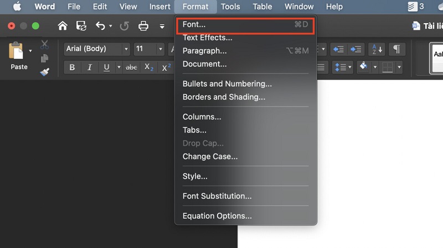Viewport: 443px width, 248px height.
Task: Toggle Italic formatting
Action: (89, 67)
